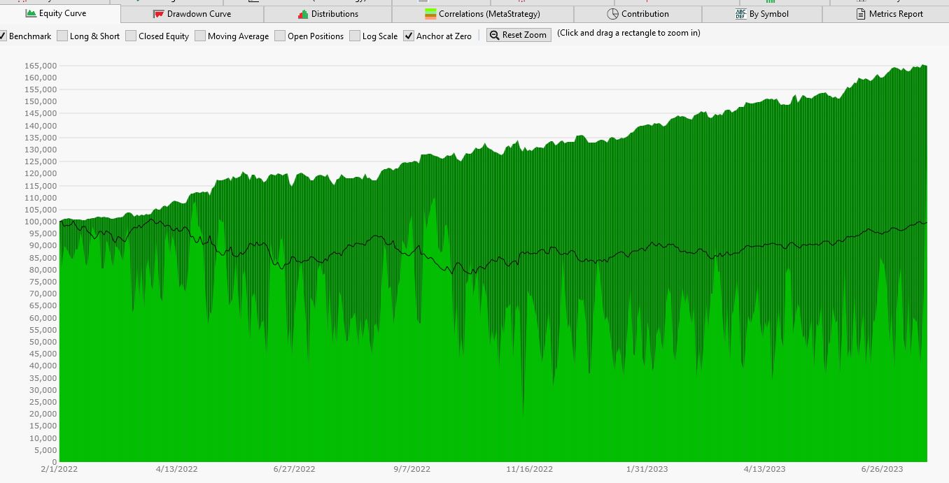
Task: Click the Correlations (MetaStrategy) icon
Action: (430, 14)
